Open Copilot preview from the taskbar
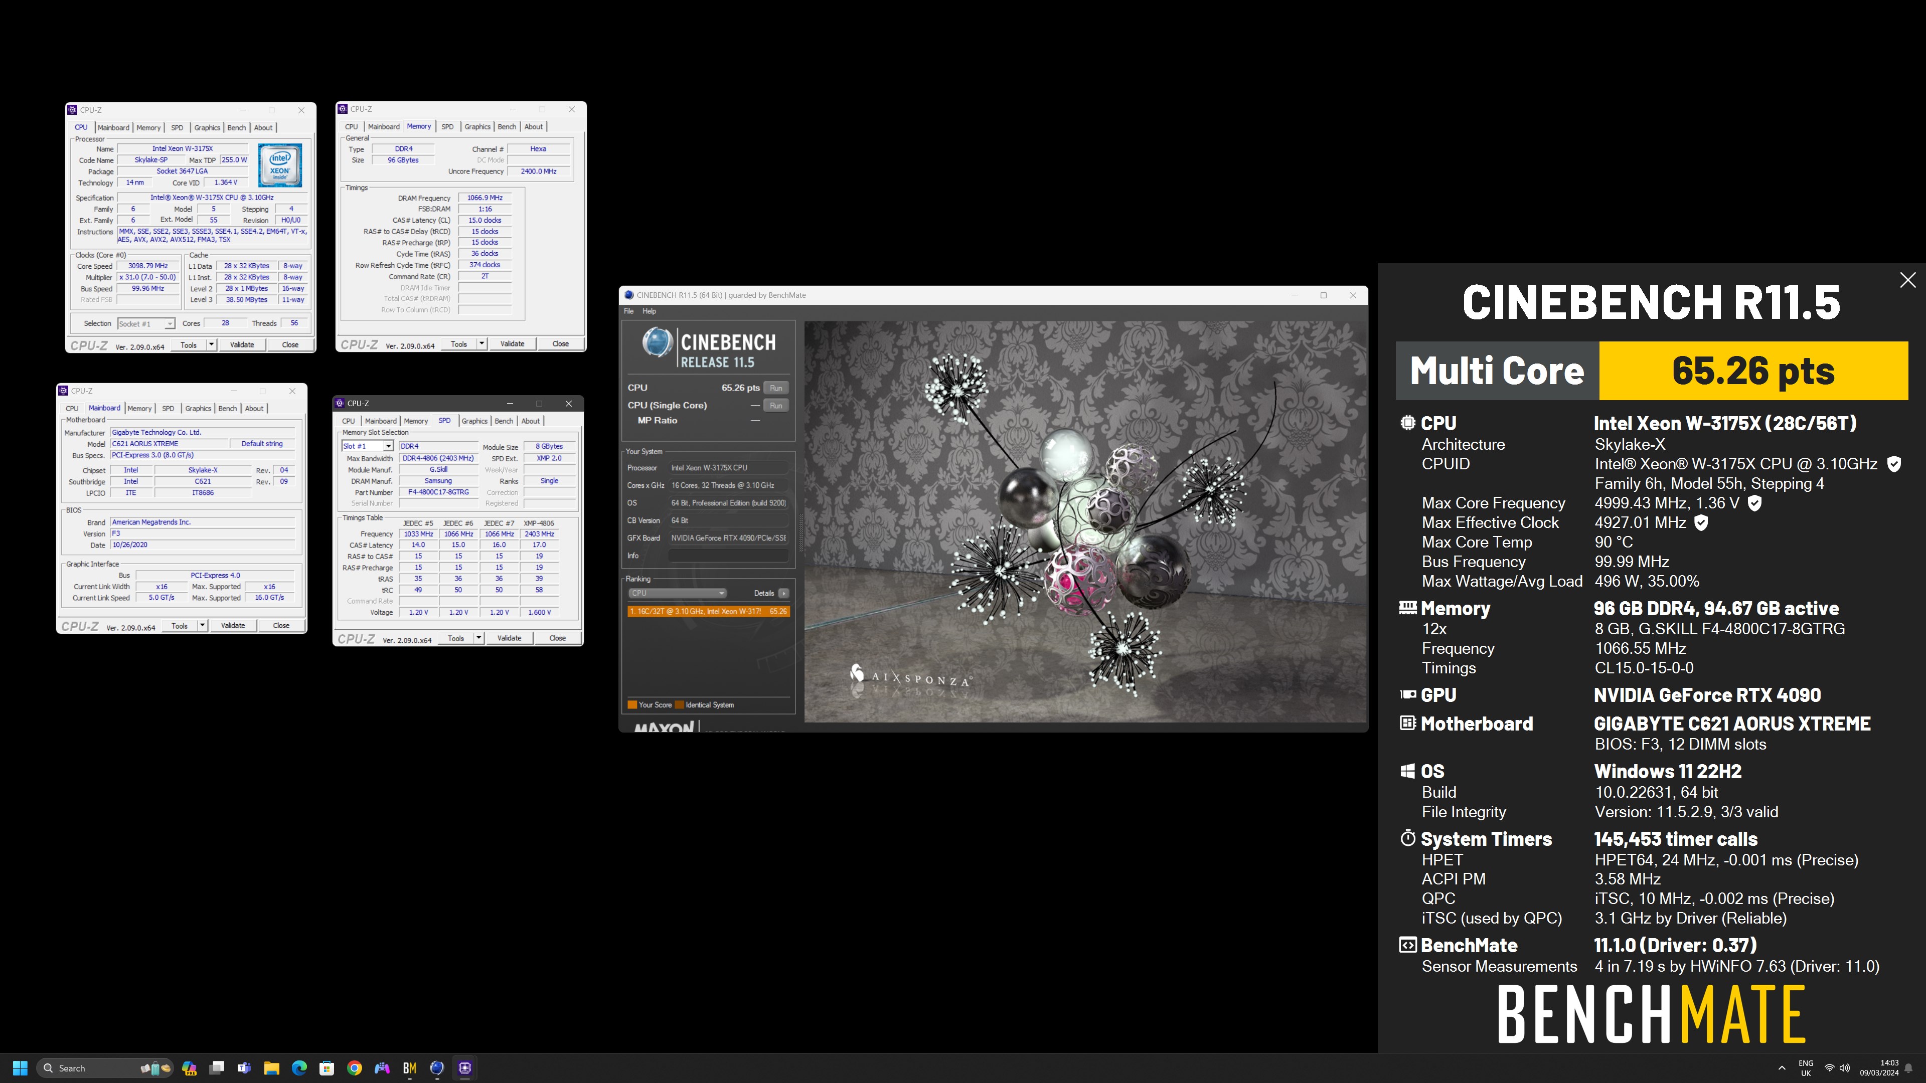1926x1083 pixels. click(x=189, y=1067)
